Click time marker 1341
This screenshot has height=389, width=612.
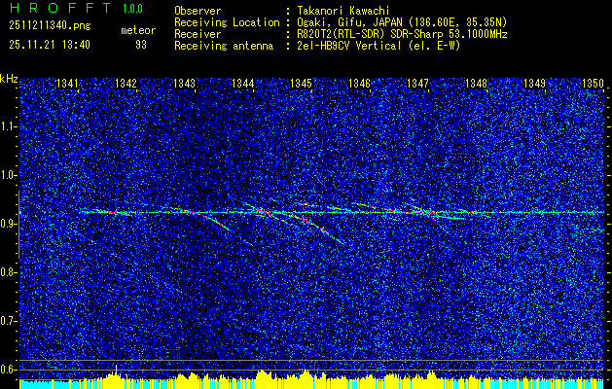tap(67, 84)
